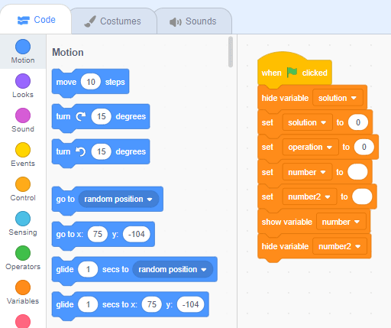Open random position dropdown in go to block
The height and width of the screenshot is (328, 391).
click(118, 199)
